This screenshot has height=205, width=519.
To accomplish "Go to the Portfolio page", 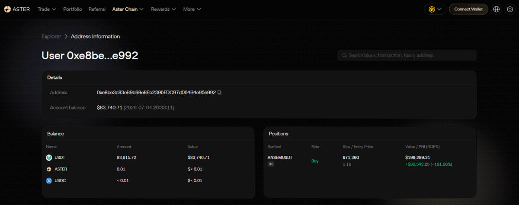I will [72, 9].
